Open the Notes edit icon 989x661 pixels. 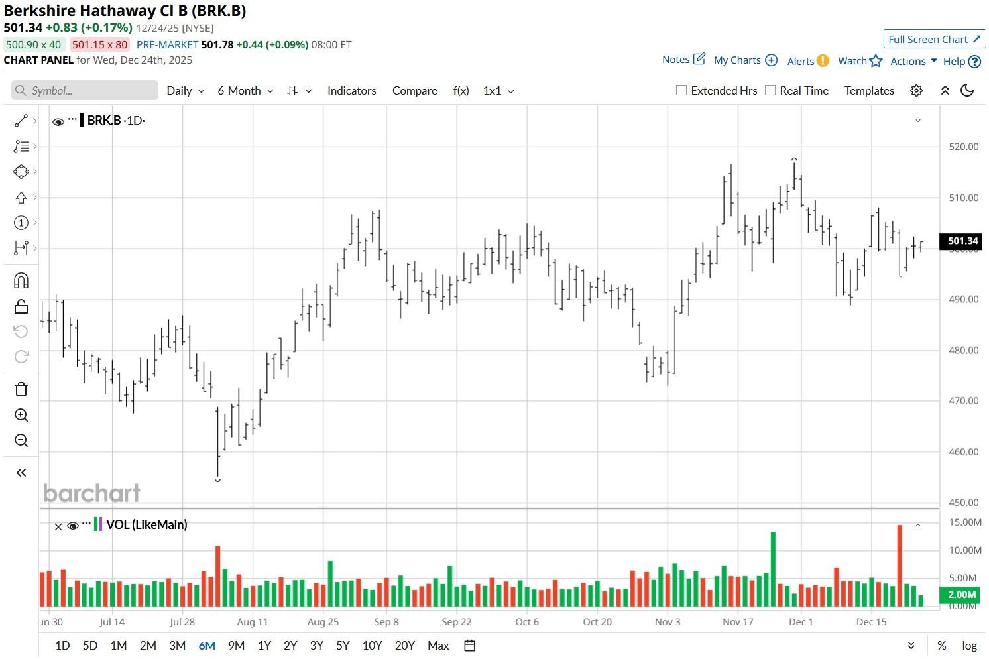coord(699,59)
